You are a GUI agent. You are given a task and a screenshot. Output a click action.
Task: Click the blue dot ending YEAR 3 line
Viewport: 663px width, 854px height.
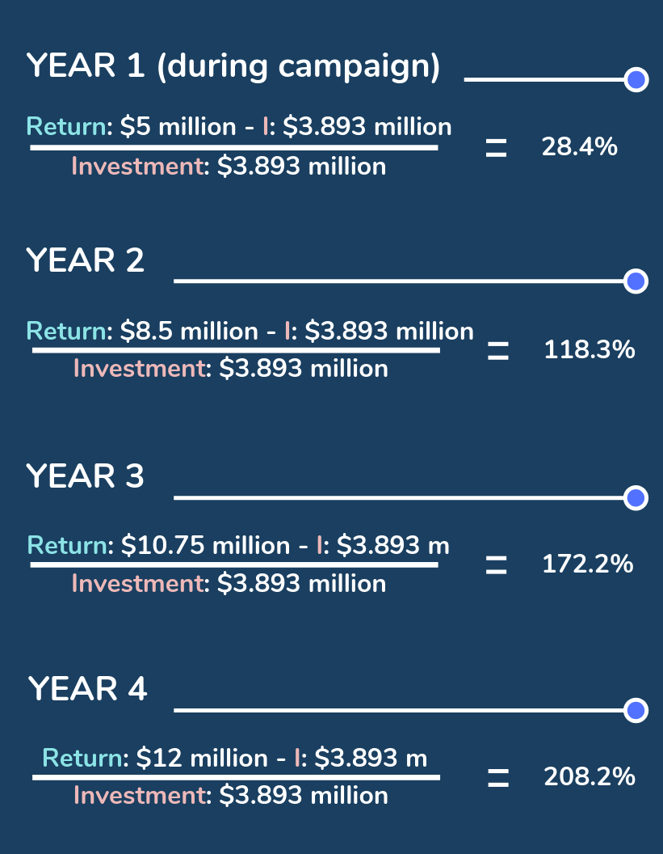(x=636, y=497)
